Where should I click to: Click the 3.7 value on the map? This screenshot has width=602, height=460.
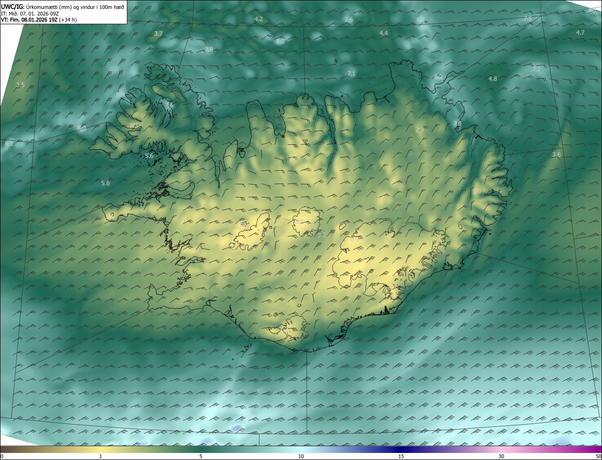click(158, 34)
